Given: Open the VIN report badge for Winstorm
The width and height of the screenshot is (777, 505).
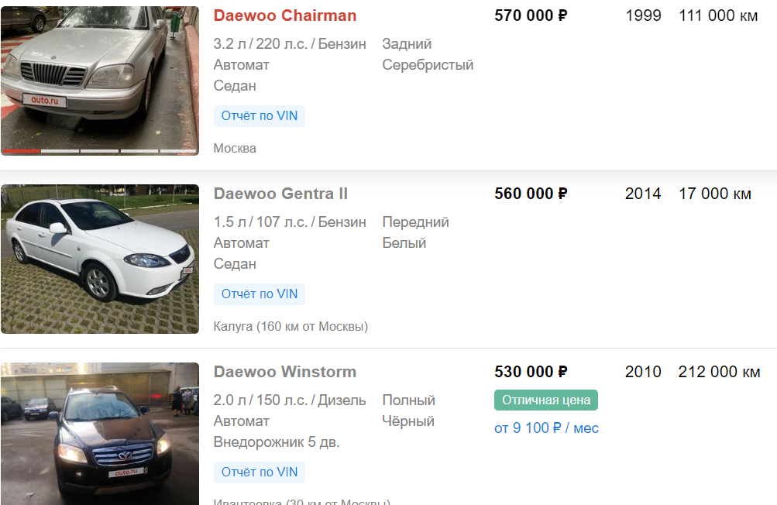Looking at the screenshot, I should 260,472.
